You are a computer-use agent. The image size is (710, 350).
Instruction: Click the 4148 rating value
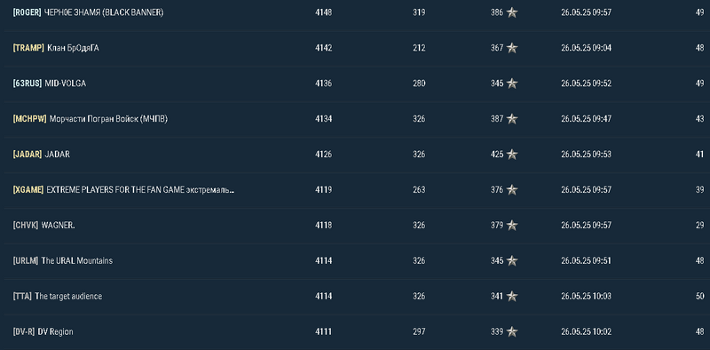323,12
